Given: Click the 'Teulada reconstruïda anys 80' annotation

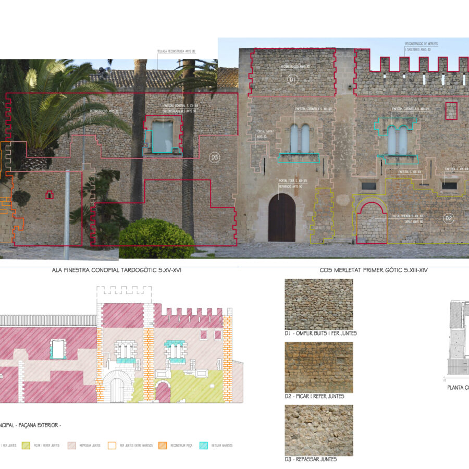Looking at the screenshot, I should pos(176,52).
